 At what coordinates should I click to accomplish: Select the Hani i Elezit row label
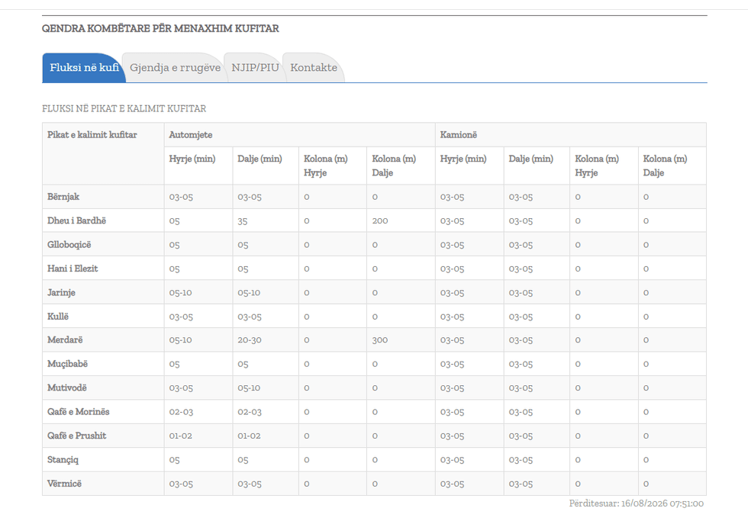[73, 269]
